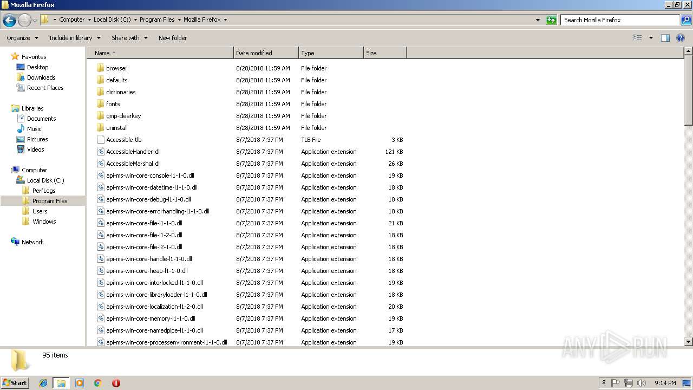Image resolution: width=693 pixels, height=390 pixels.
Task: Select Users folder in navigation pane
Action: (40, 211)
